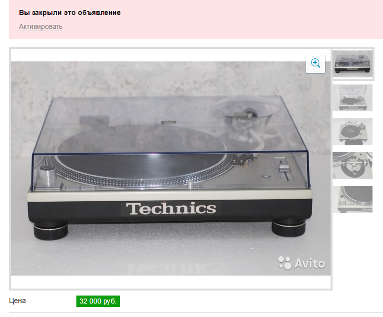Select fifth thumbnail of platter corner
383x317 pixels.
[353, 200]
